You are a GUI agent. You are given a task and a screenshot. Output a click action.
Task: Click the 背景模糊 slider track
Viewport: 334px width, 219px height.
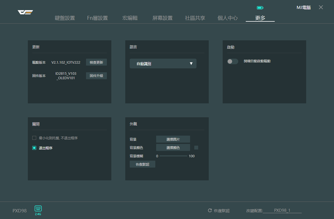[173, 156]
